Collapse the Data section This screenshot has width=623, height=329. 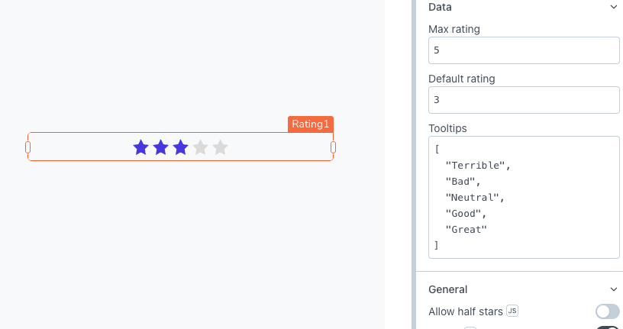click(x=614, y=7)
